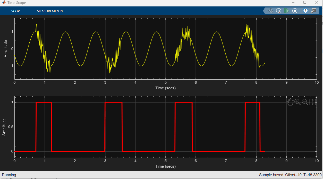This screenshot has height=179, width=323.
Task: Click the bottom plot Time (secs) label
Action: (x=166, y=166)
